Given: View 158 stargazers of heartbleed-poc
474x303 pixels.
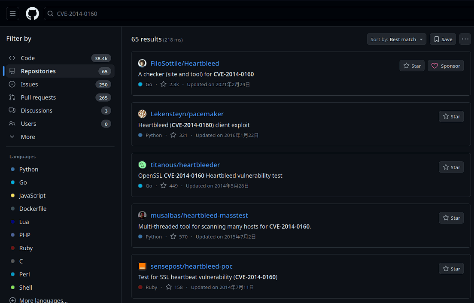Looking at the screenshot, I should [174, 287].
